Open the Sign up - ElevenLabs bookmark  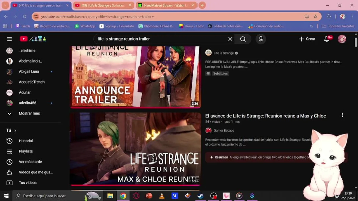pyautogui.click(x=117, y=26)
